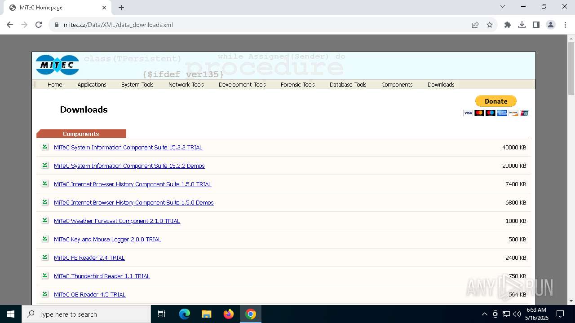Open the Database Tools menu item
Image resolution: width=575 pixels, height=323 pixels.
[x=348, y=84]
